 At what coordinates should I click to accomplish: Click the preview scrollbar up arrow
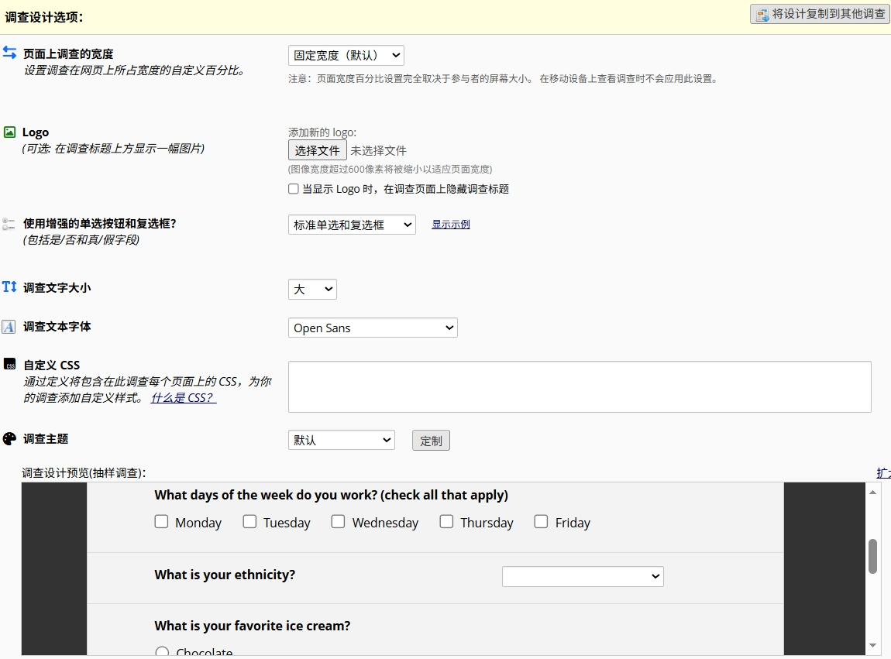[873, 492]
